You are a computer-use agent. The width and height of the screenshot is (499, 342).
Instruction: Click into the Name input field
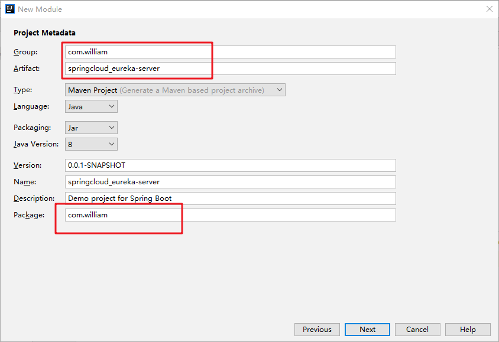click(x=231, y=182)
